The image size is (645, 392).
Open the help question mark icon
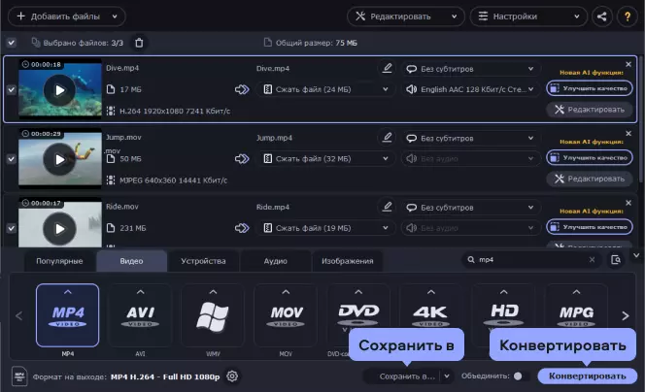pos(628,16)
